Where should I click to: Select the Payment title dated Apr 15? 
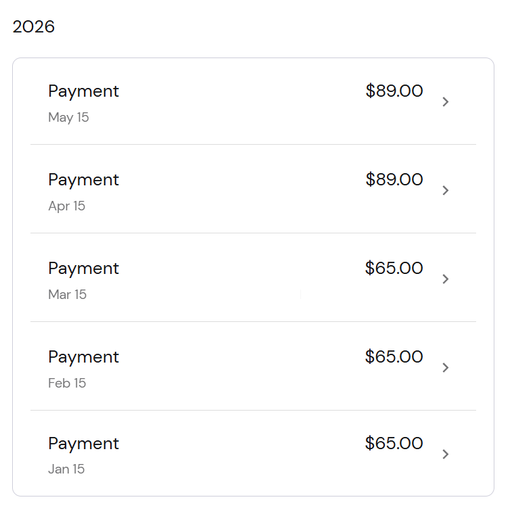click(84, 180)
